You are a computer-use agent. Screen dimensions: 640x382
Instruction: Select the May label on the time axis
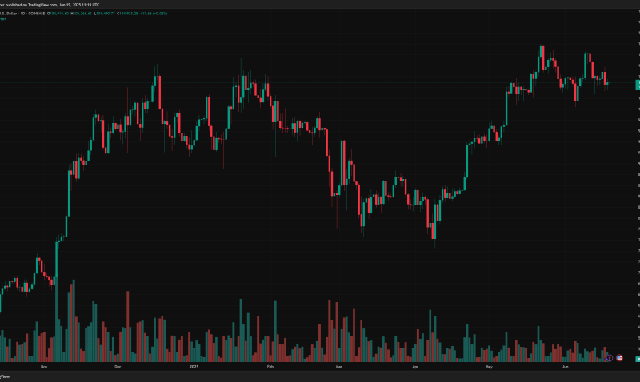coord(489,367)
